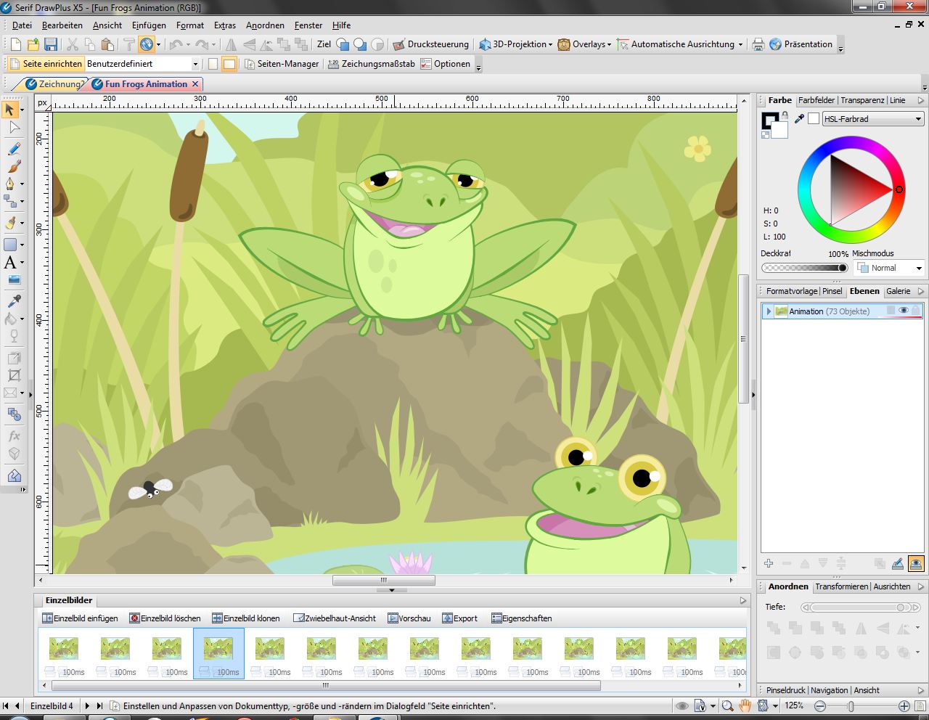Click the Pan hand tool in status bar

(x=745, y=705)
